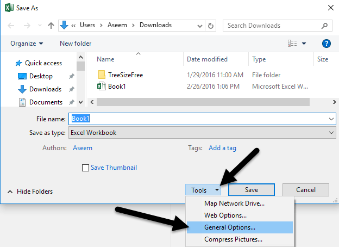Viewport: 339px width, 247px height.
Task: Choose Map Network Drive from Tools menu
Action: coord(240,203)
